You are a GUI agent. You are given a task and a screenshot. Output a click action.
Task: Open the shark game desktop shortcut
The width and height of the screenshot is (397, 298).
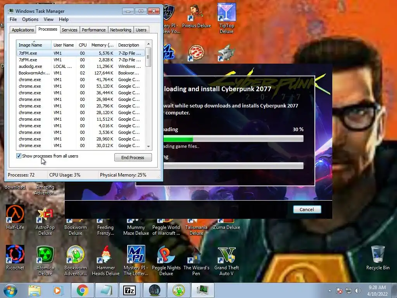[226, 53]
